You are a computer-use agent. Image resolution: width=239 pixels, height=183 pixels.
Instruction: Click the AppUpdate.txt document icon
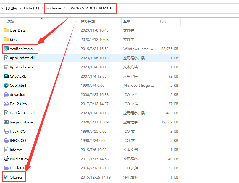click(6, 67)
